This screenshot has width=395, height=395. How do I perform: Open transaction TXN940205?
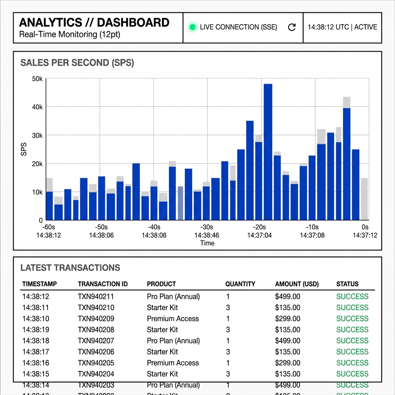[x=96, y=363]
